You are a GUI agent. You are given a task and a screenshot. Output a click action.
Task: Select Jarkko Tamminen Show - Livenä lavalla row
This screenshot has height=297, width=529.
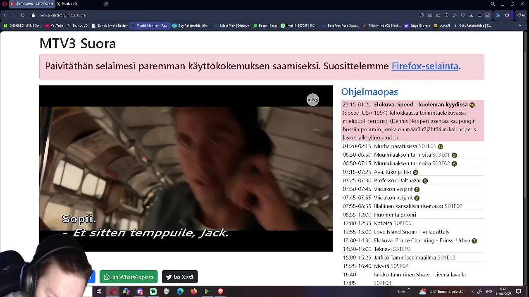coord(412,278)
